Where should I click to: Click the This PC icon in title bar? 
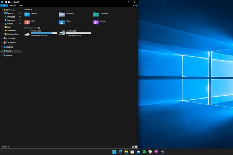click(2, 2)
